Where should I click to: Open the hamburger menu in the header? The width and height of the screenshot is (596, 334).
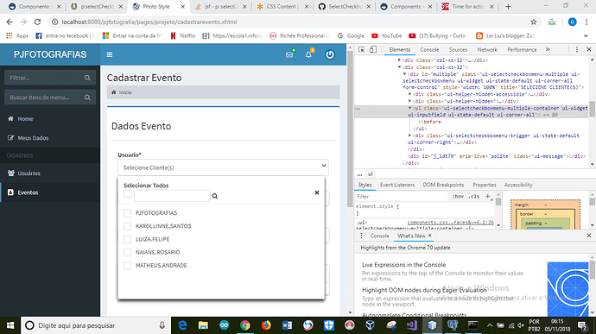(110, 54)
